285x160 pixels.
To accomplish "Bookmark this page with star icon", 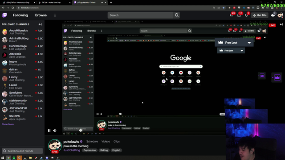I will tap(224, 8).
